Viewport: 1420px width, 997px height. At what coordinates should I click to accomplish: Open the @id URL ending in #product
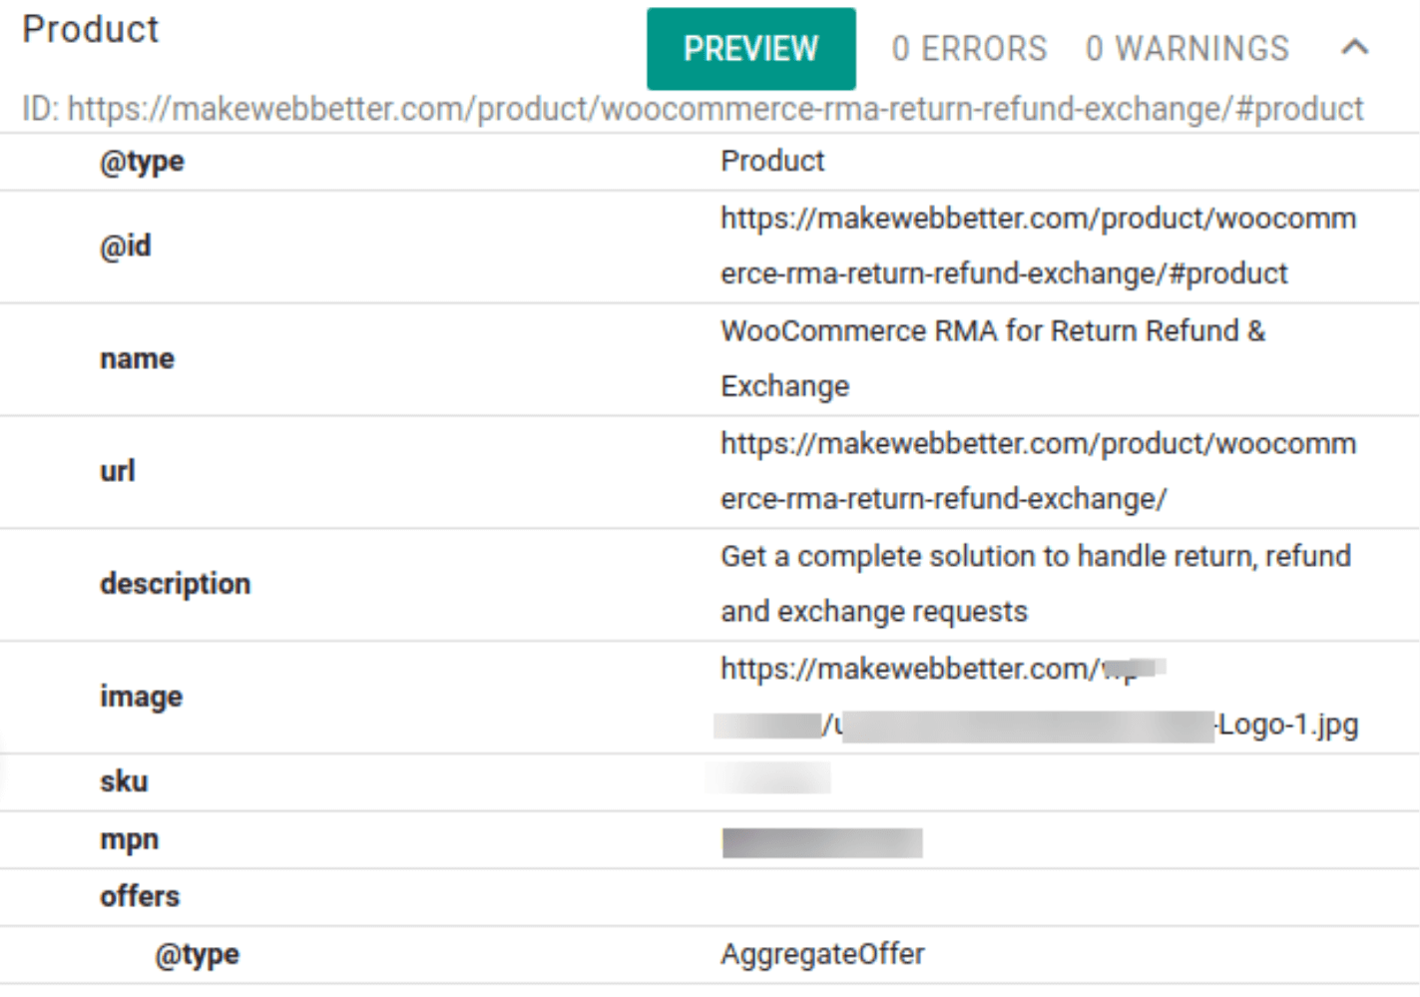point(1038,246)
